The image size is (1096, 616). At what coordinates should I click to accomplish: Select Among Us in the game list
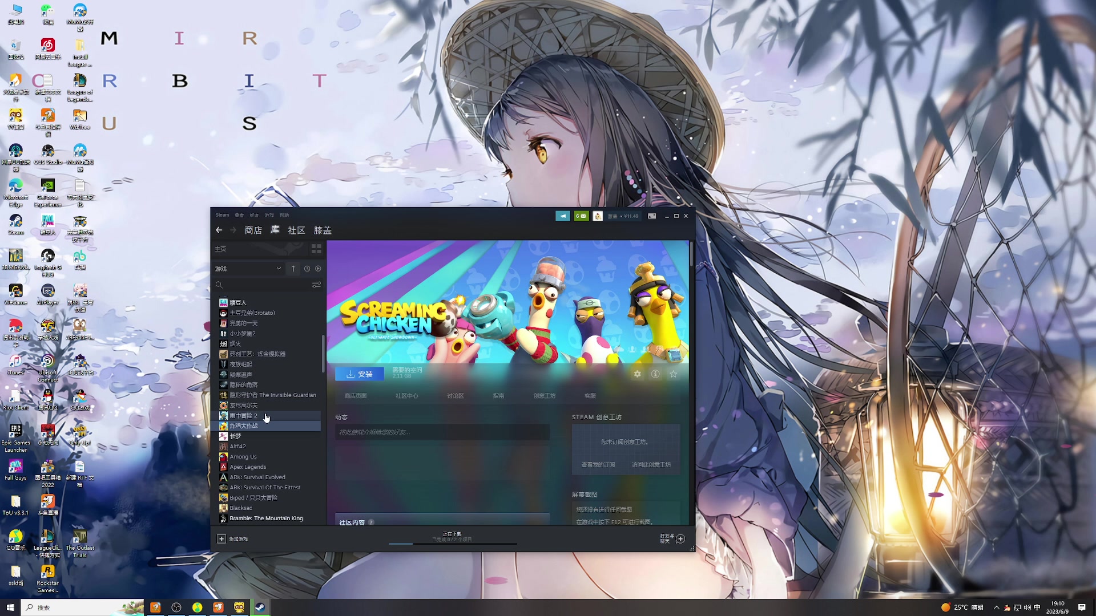pyautogui.click(x=243, y=457)
